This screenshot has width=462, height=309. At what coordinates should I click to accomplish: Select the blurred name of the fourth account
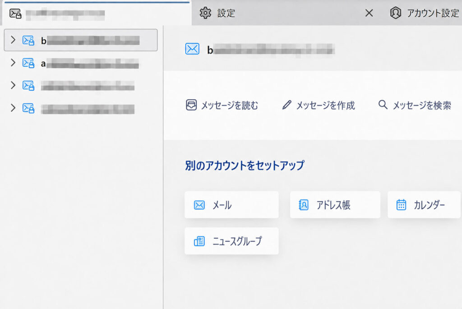(88, 109)
